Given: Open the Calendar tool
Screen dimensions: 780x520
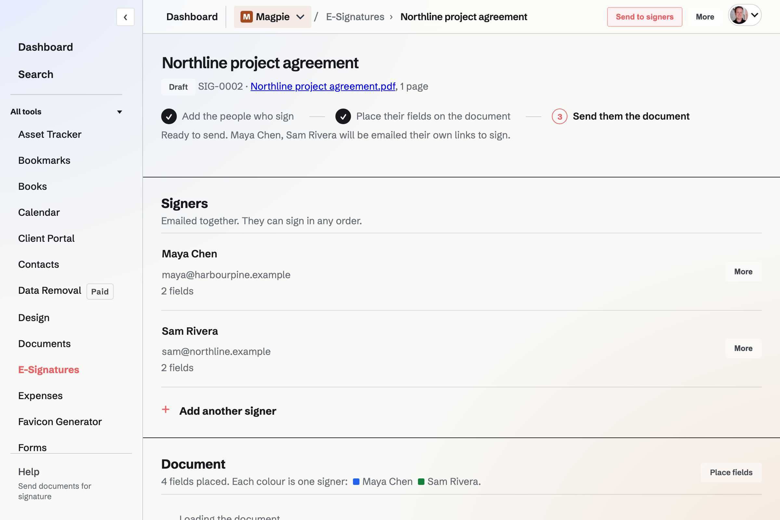Looking at the screenshot, I should point(39,212).
